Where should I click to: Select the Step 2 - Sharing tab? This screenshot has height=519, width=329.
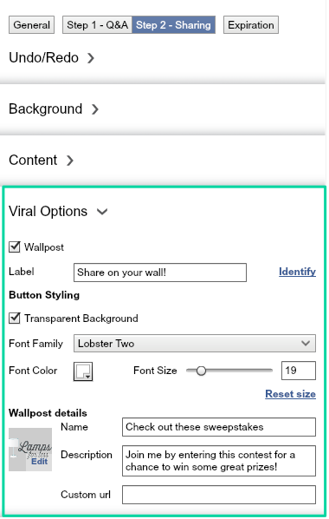(x=174, y=25)
